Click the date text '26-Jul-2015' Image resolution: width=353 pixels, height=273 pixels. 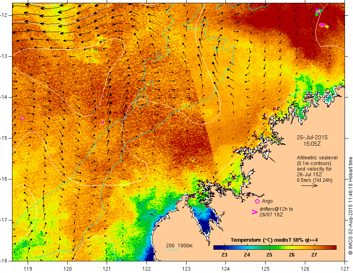pyautogui.click(x=312, y=137)
